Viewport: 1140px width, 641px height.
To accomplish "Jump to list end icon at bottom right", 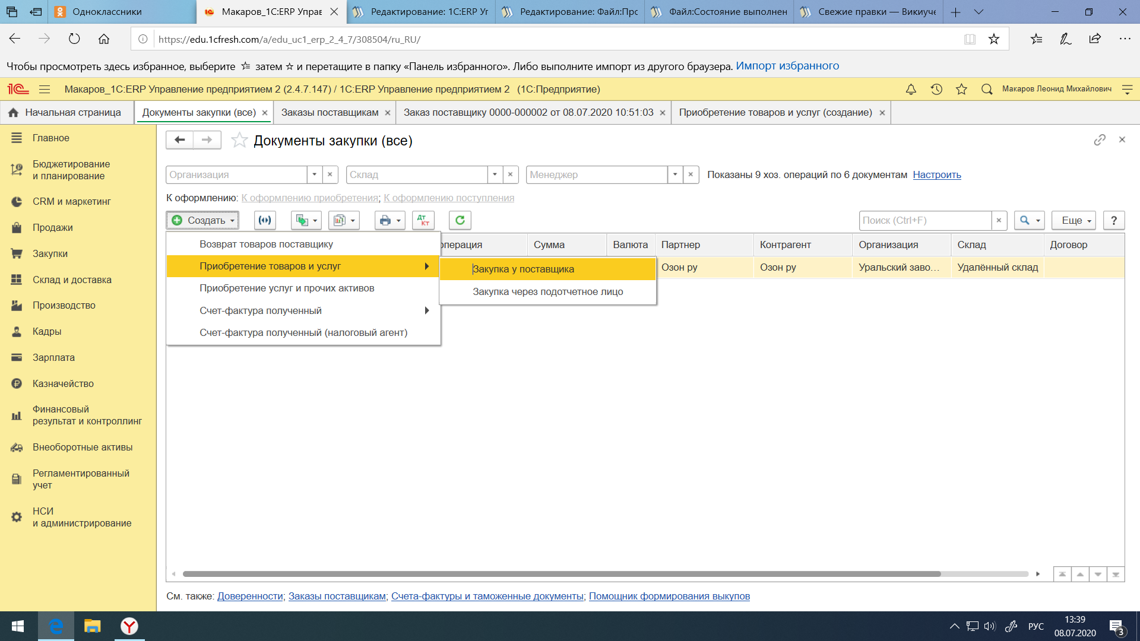I will 1116,574.
